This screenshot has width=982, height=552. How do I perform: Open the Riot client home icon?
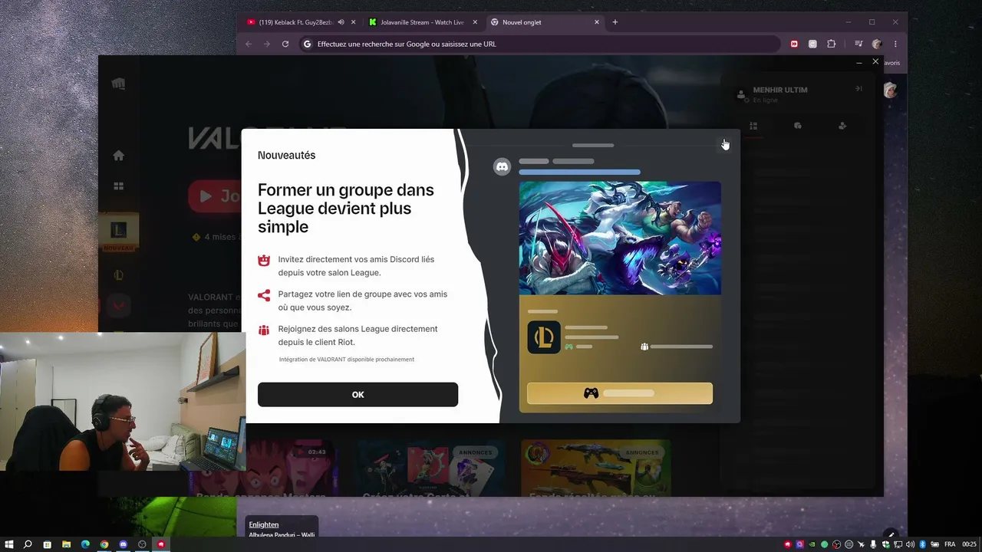point(118,156)
